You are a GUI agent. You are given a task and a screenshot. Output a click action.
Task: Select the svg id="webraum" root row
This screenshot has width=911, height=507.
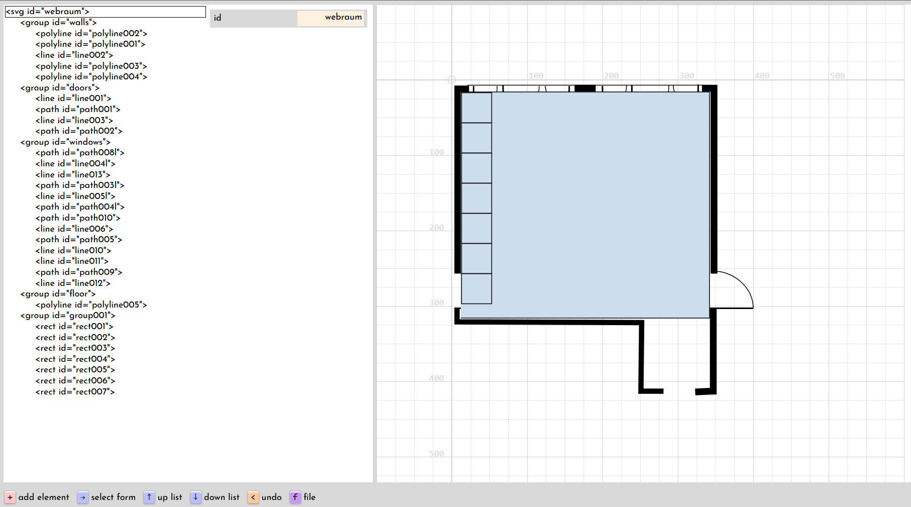pyautogui.click(x=106, y=12)
